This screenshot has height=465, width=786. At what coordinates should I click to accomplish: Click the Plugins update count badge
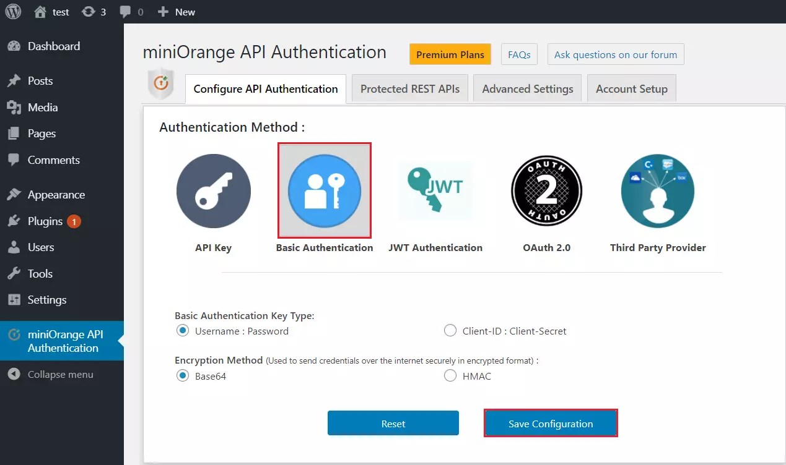tap(74, 221)
